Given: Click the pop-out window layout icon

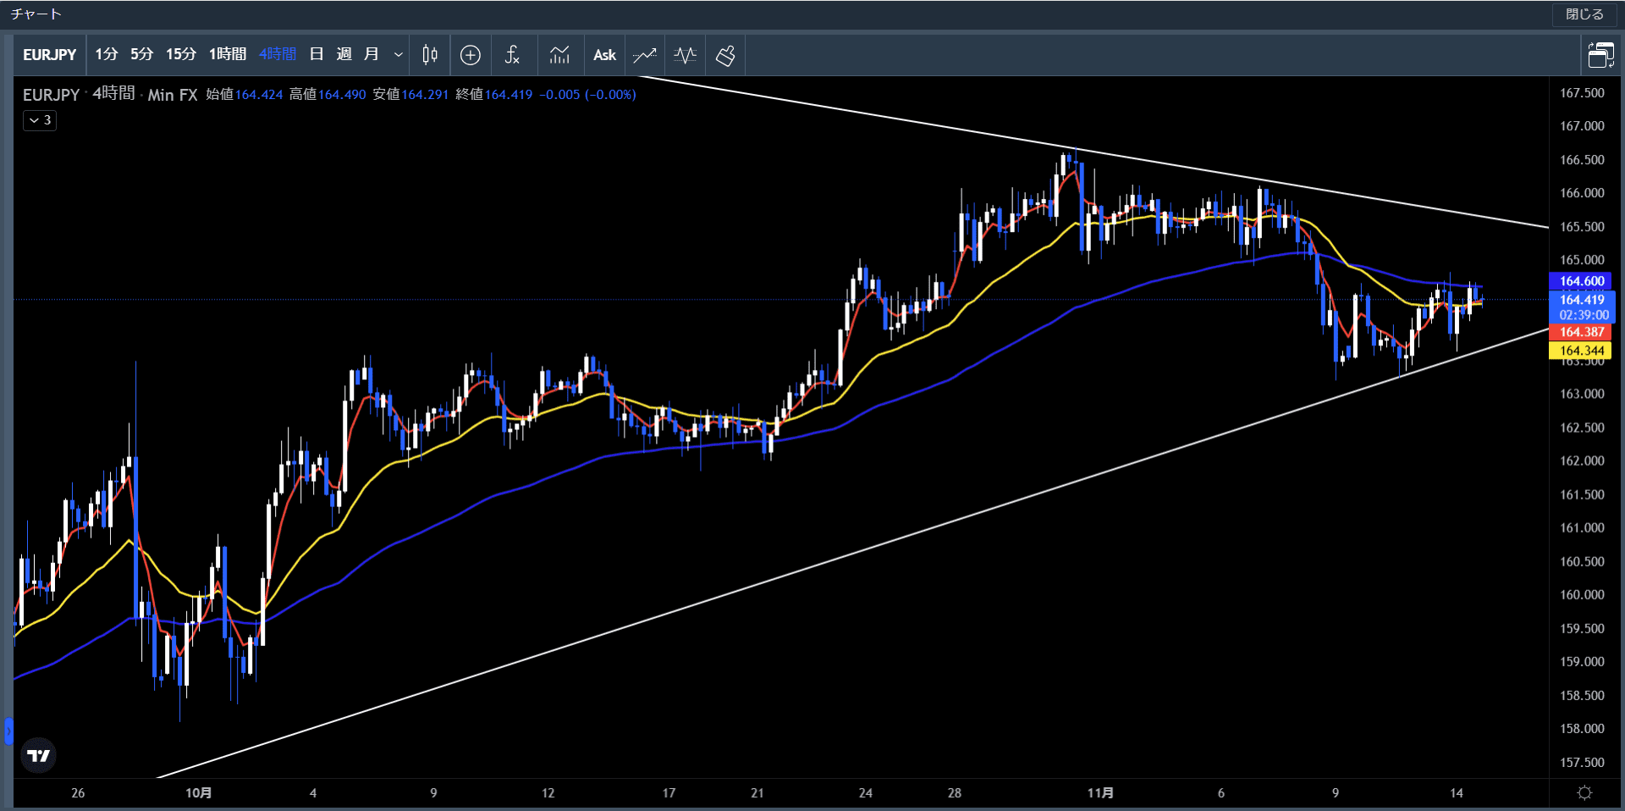Looking at the screenshot, I should pyautogui.click(x=1600, y=55).
